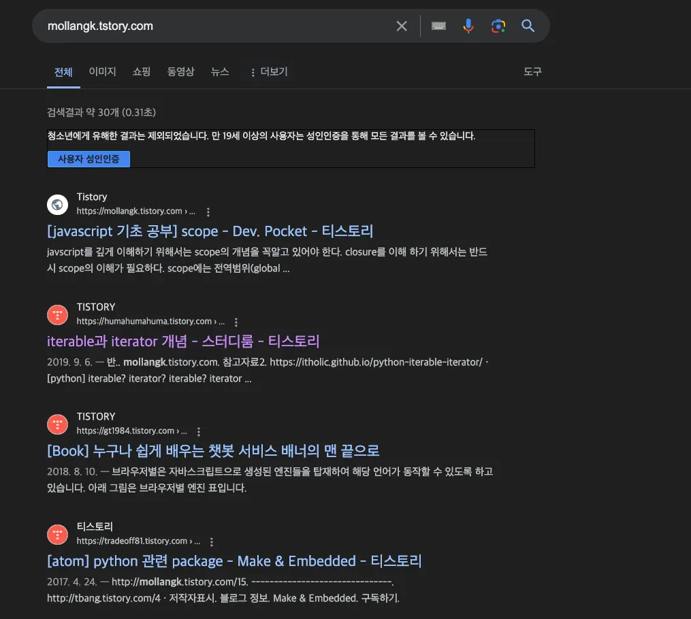Submit search with the magnifier icon

pyautogui.click(x=528, y=26)
